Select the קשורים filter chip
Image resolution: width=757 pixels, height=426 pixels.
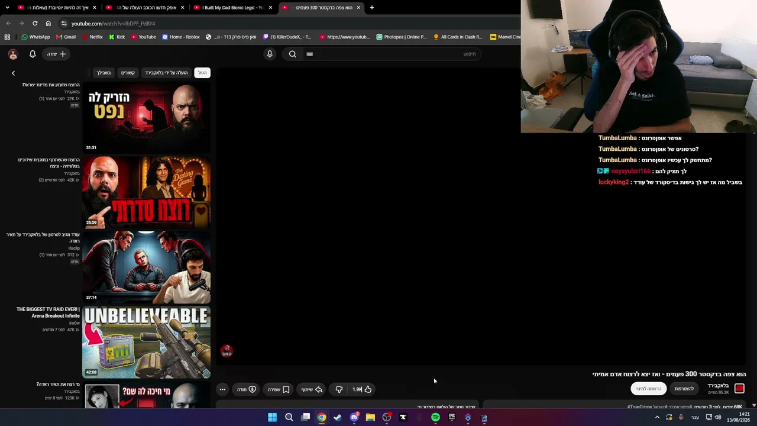tap(128, 73)
